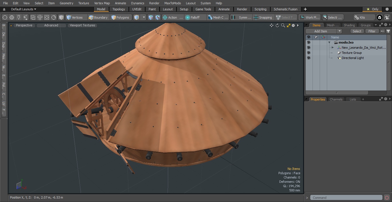Click the viewport zoom magnifier icon
The image size is (392, 202).
pyautogui.click(x=283, y=26)
